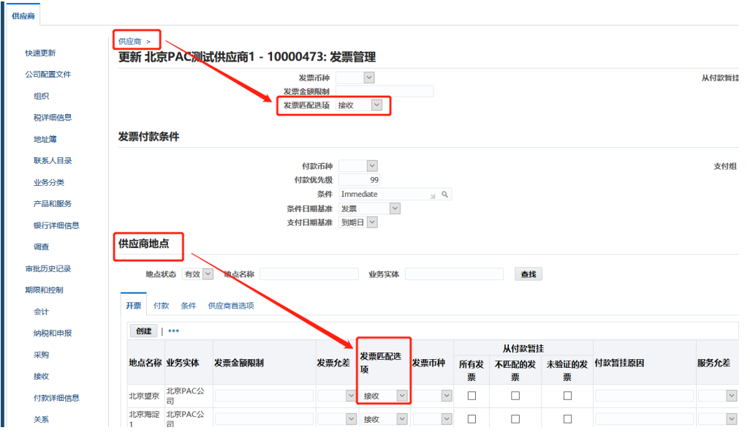Image resolution: width=750 pixels, height=433 pixels.
Task: Open 期限和控制 in the sidebar
Action: [x=45, y=290]
